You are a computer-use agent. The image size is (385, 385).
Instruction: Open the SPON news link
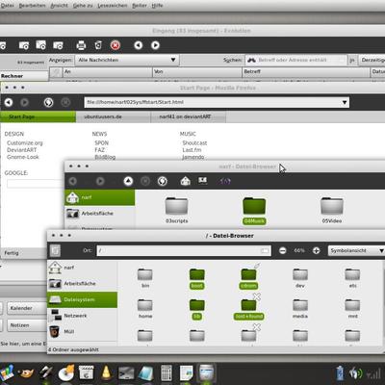coord(102,143)
